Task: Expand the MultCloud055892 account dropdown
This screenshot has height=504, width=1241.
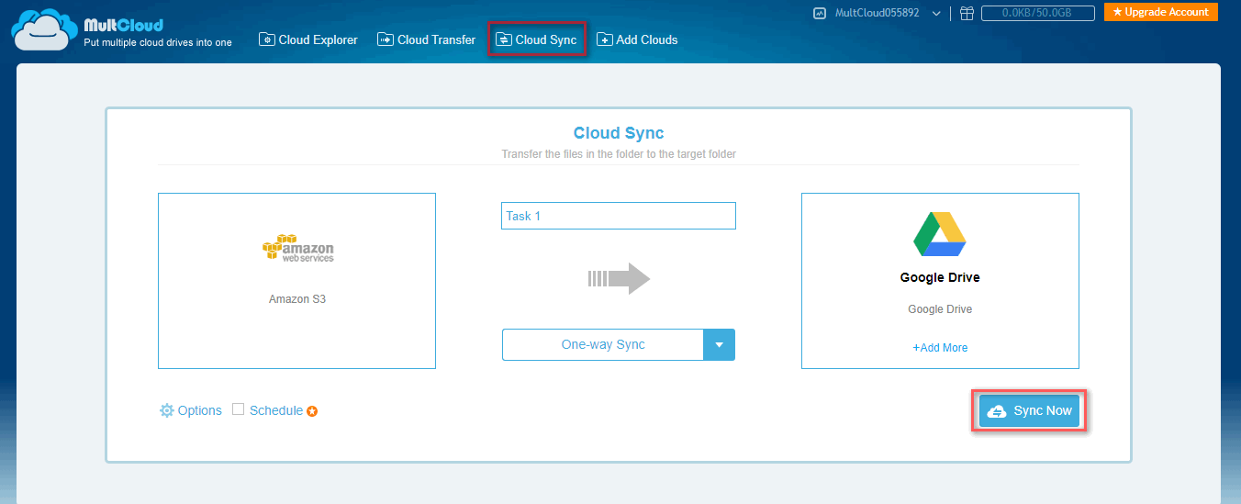Action: click(936, 13)
